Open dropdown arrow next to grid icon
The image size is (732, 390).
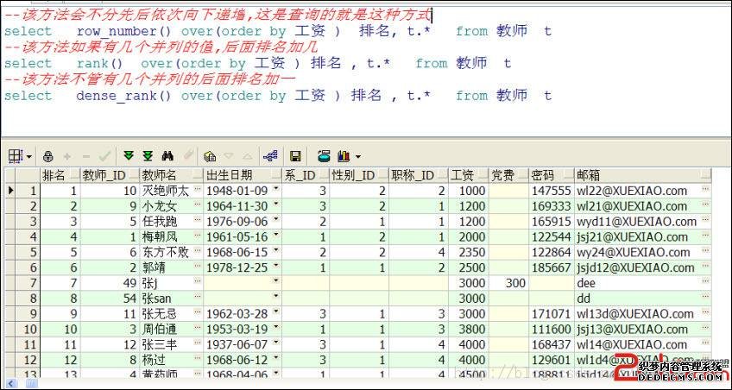pos(28,157)
